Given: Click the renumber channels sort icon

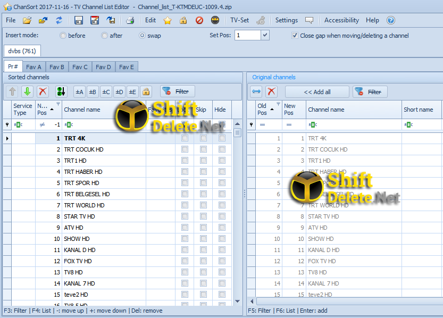Looking at the screenshot, I should pos(61,91).
